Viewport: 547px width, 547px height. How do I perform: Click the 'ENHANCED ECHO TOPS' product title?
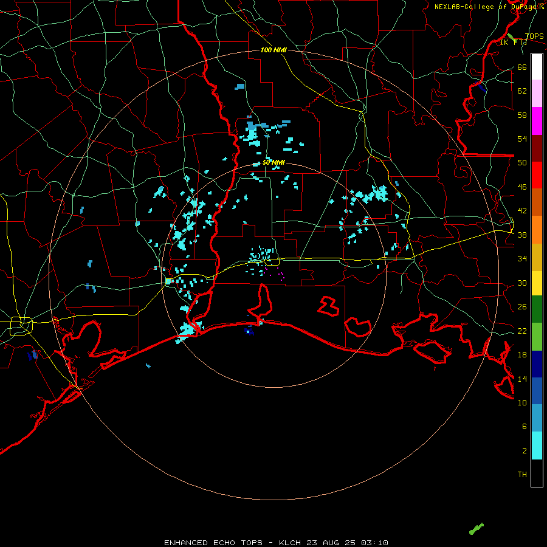click(x=213, y=543)
